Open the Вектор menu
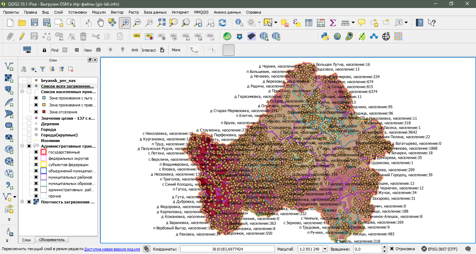This screenshot has width=476, height=254. pos(117,12)
